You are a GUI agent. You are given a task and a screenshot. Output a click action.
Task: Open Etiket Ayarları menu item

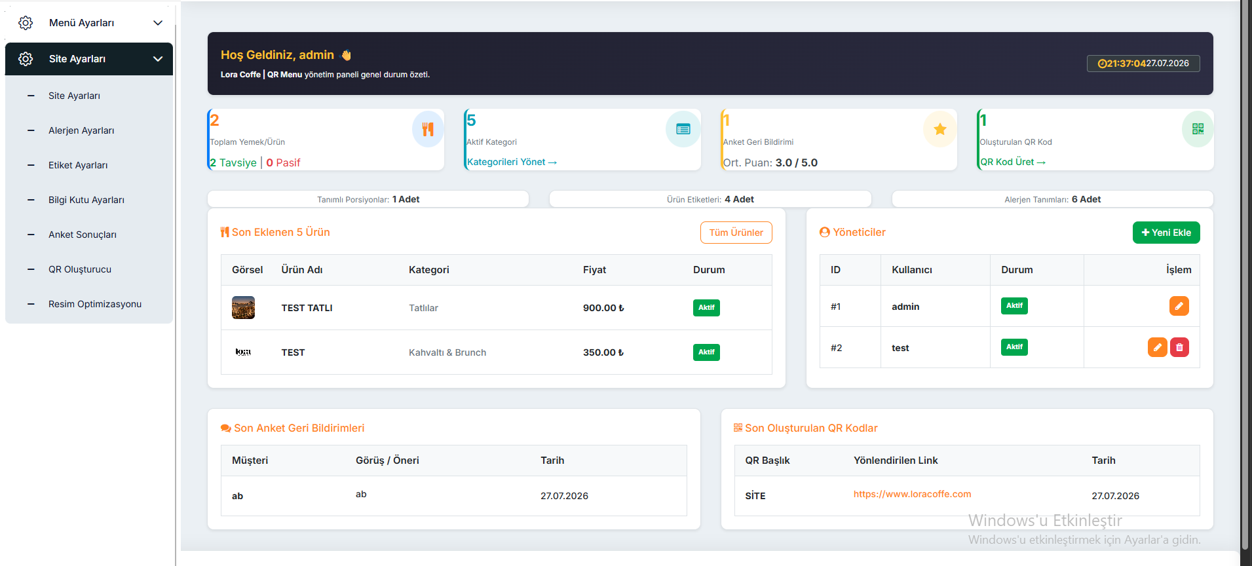pos(78,165)
